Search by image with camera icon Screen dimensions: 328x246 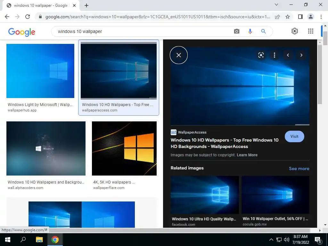(x=237, y=31)
